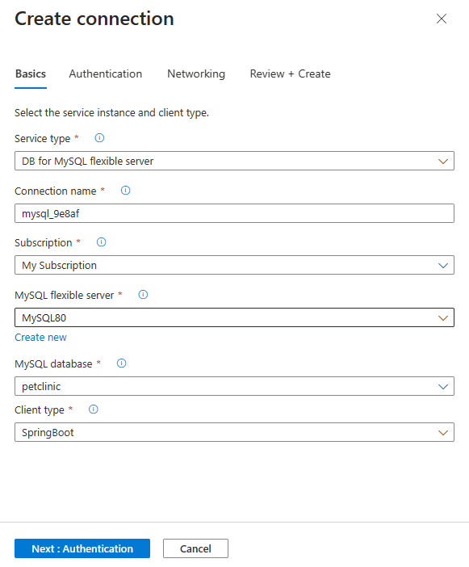This screenshot has height=567, width=469.
Task: Show the Subscription info tooltip icon
Action: point(101,242)
